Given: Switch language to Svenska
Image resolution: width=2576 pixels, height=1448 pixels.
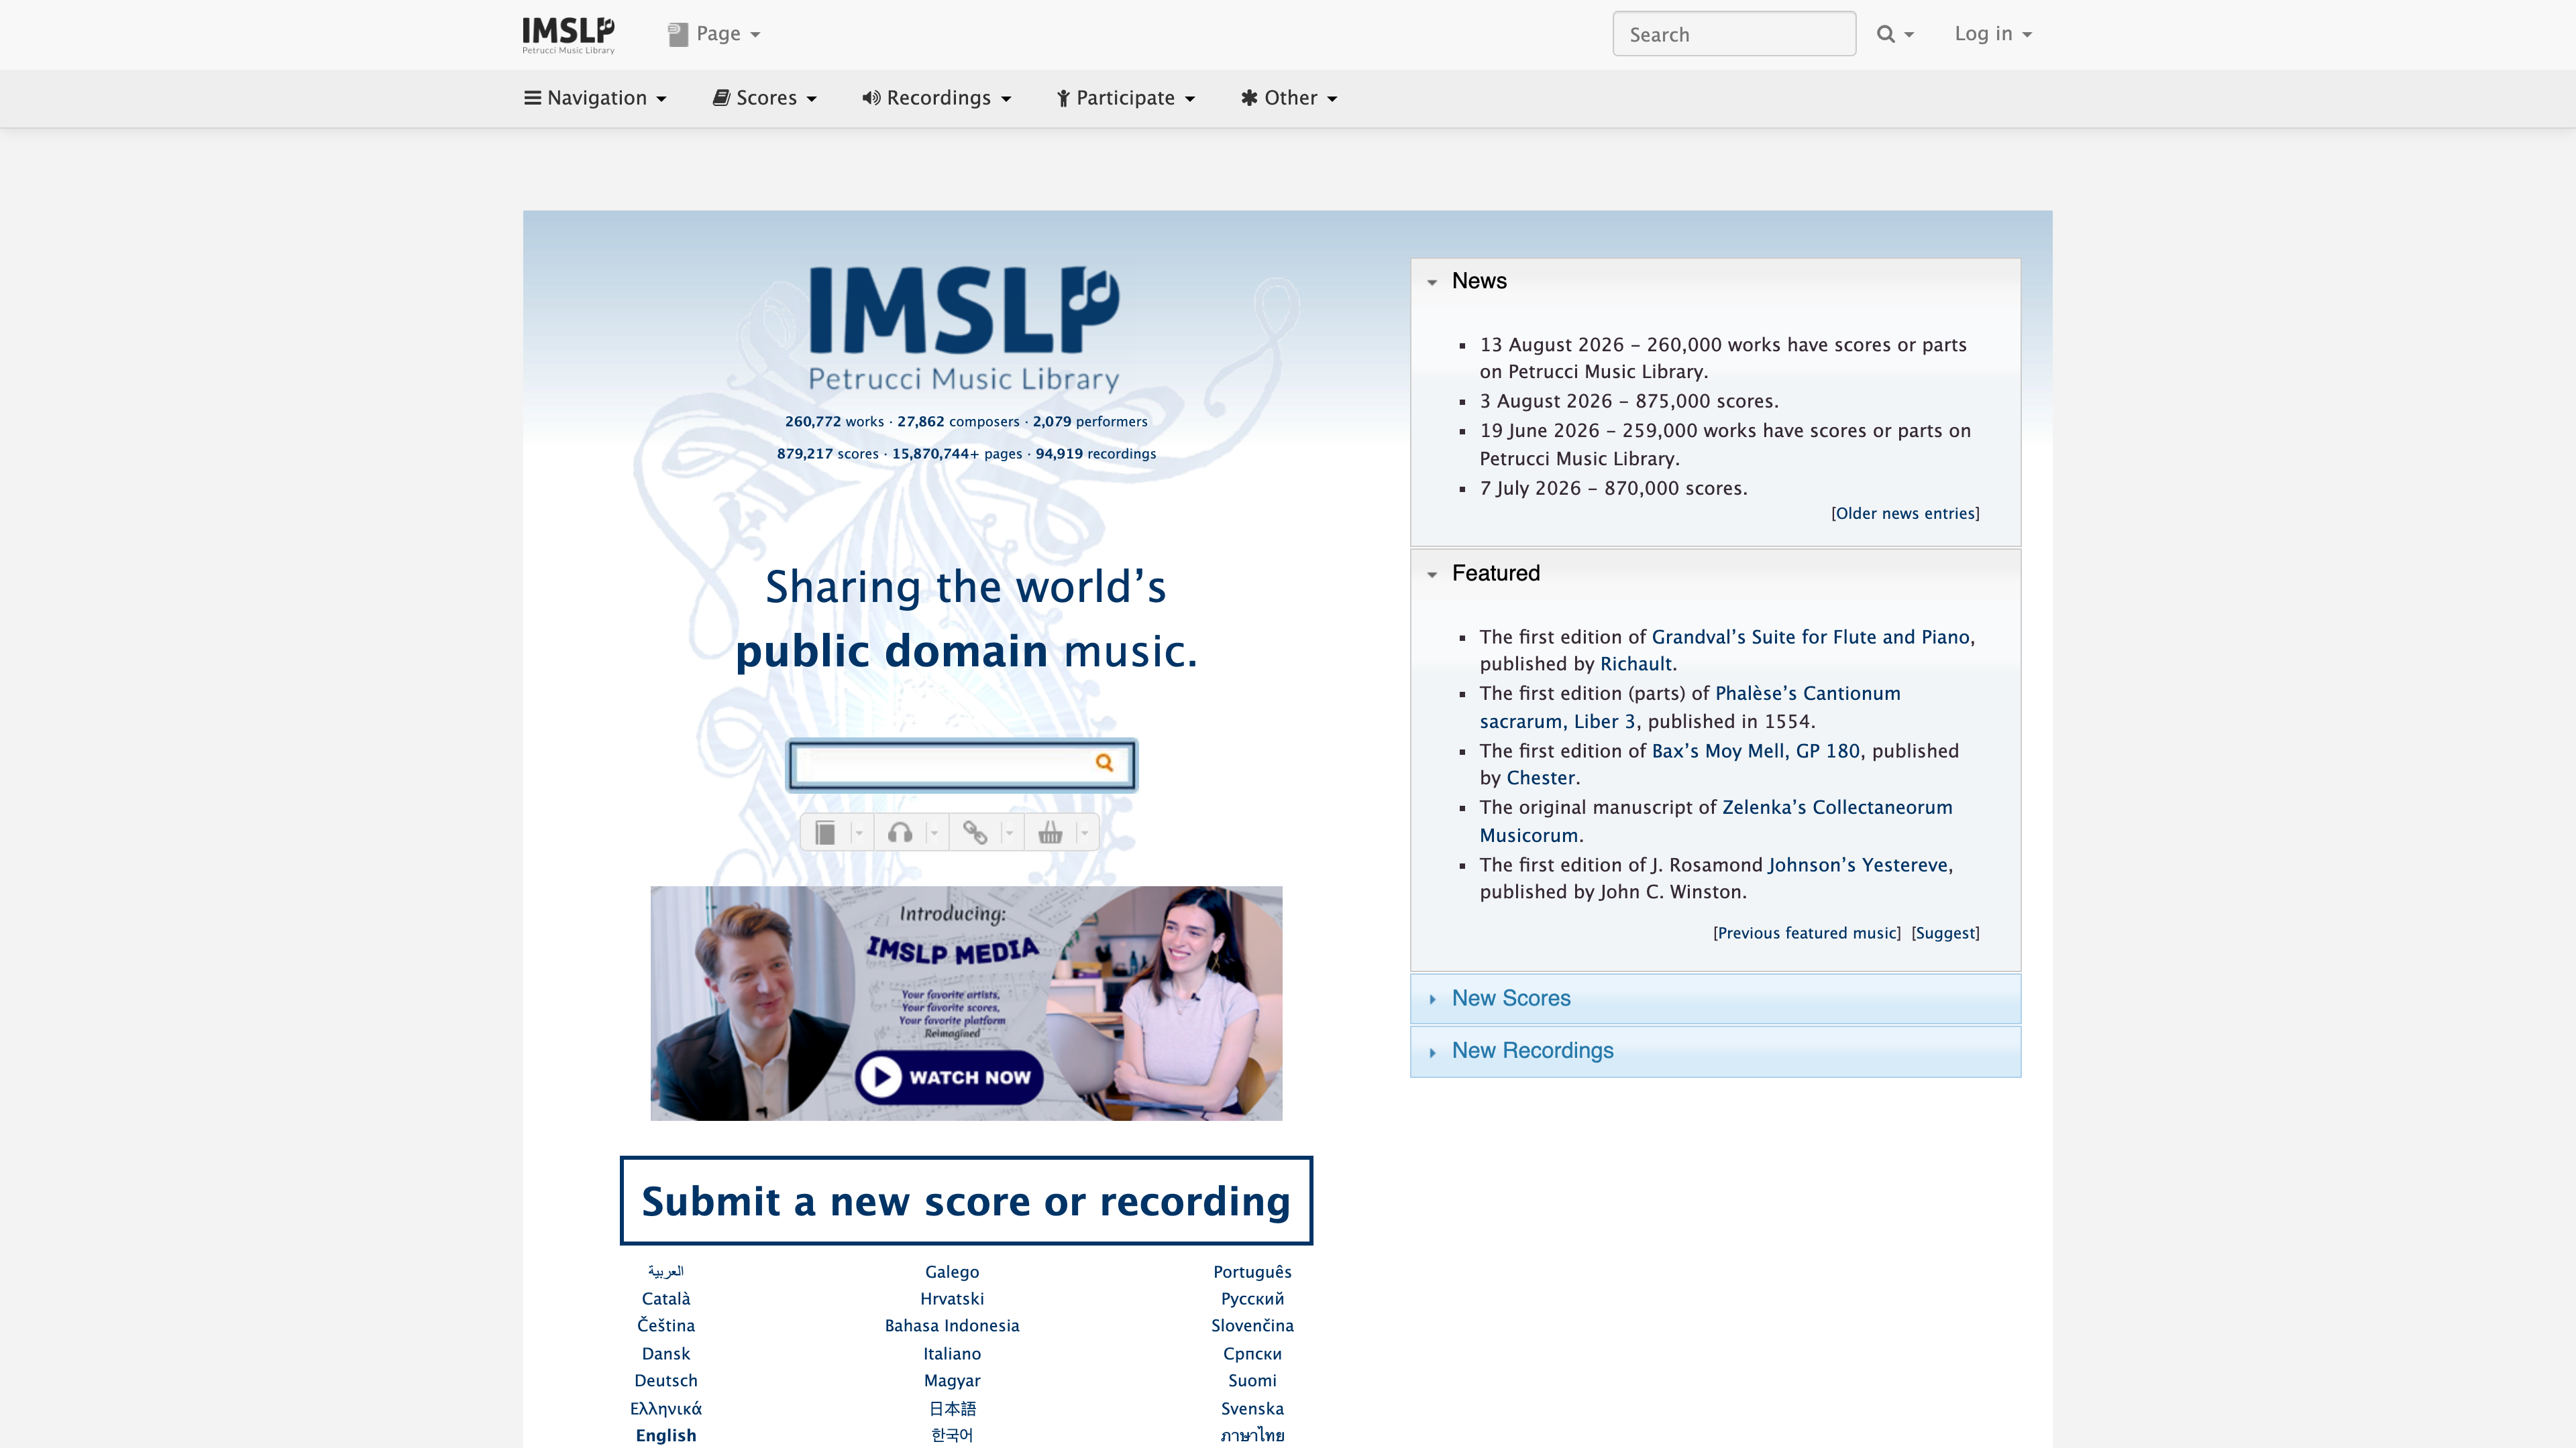Looking at the screenshot, I should pos(1252,1409).
